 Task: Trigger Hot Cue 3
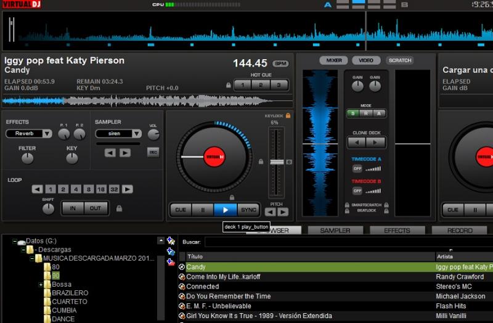[279, 85]
